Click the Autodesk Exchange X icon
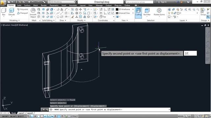211x118 pixels. point(177,2)
